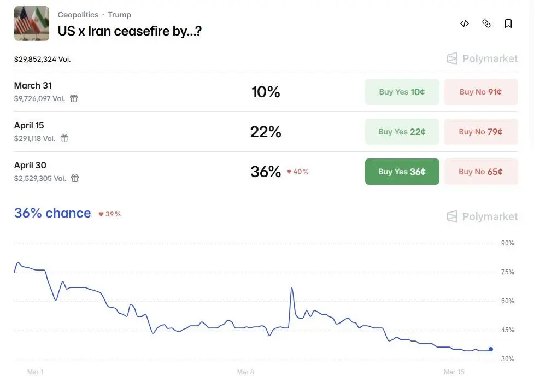Buy No at 79¢ for April 15
534x382 pixels.
coord(480,132)
